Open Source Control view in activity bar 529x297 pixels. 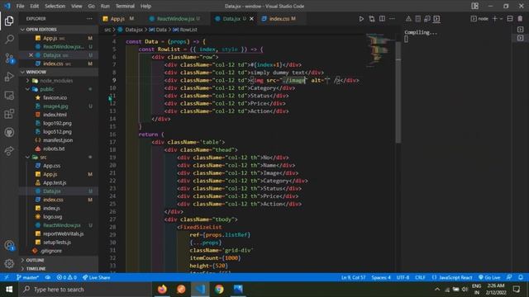[9, 59]
